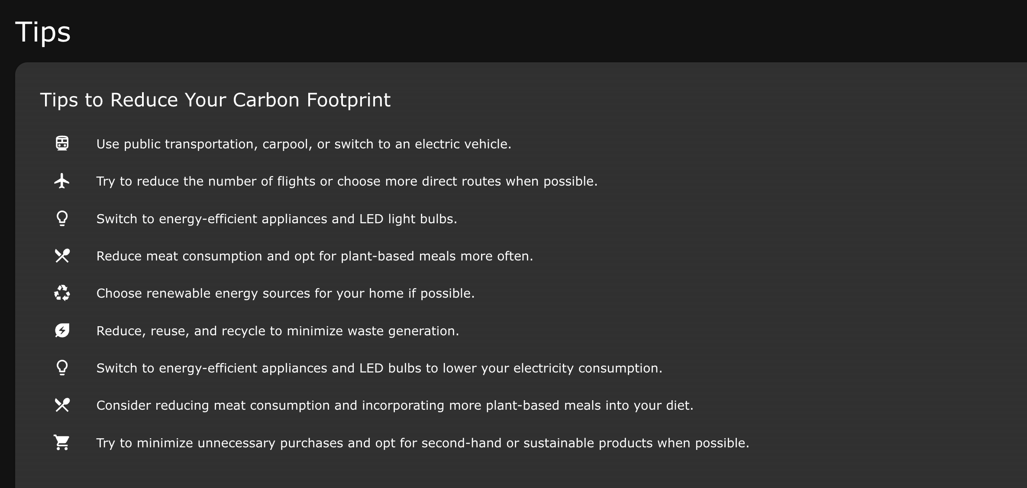Select the tip about lowering electricity consumption
The width and height of the screenshot is (1027, 488).
pyautogui.click(x=379, y=368)
